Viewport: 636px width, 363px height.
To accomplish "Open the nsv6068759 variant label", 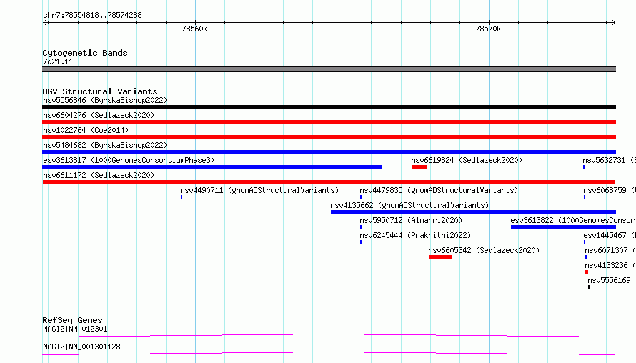I will [610, 190].
